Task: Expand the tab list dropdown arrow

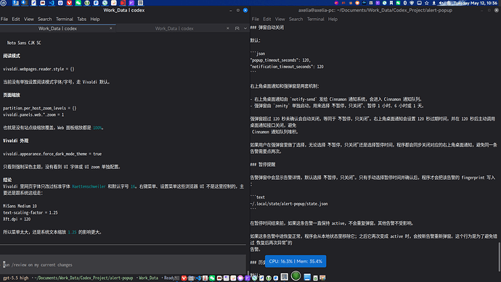Action: tap(245, 28)
